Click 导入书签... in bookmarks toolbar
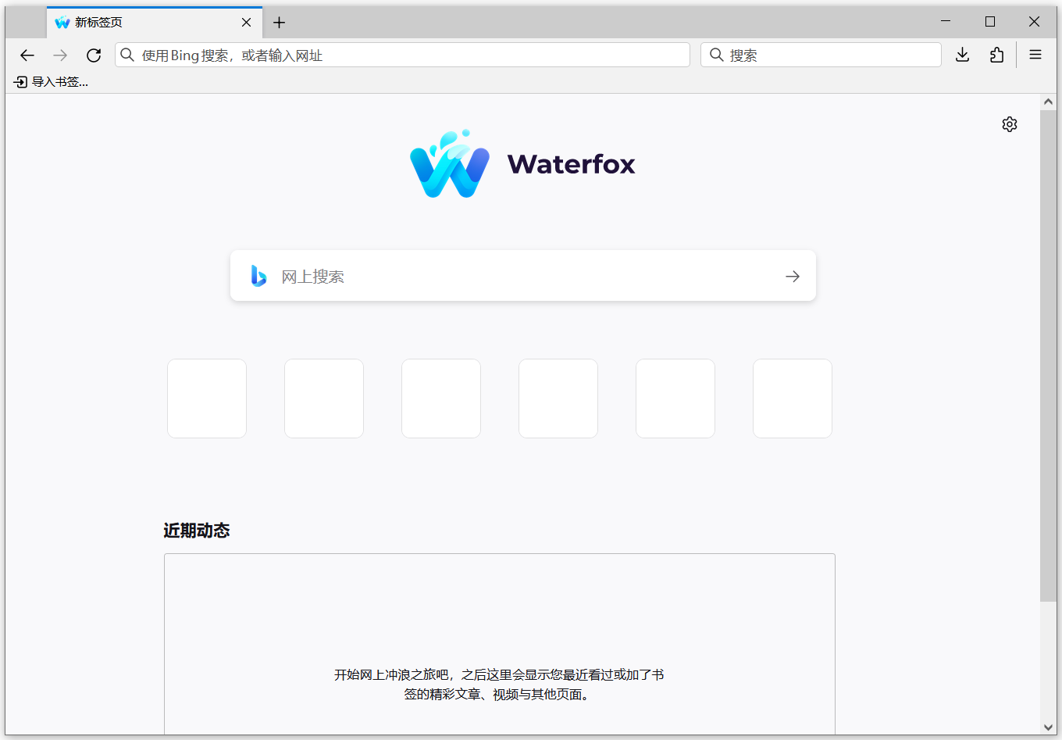This screenshot has height=740, width=1062. (x=52, y=82)
